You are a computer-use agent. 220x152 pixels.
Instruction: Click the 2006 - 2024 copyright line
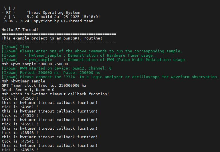[47, 21]
